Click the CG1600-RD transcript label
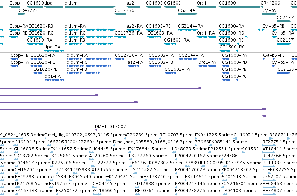 click(231, 33)
